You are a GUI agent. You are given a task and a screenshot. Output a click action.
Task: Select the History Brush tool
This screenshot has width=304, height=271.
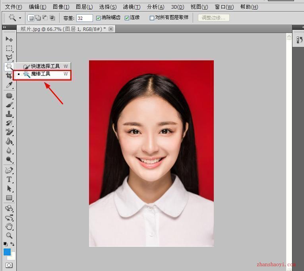pyautogui.click(x=9, y=123)
